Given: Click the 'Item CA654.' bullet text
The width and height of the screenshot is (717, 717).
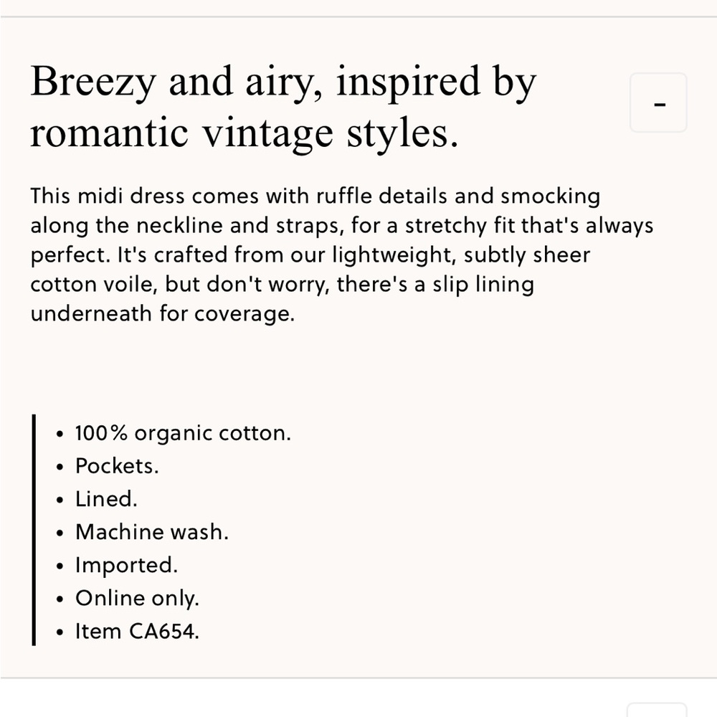Looking at the screenshot, I should (x=137, y=631).
